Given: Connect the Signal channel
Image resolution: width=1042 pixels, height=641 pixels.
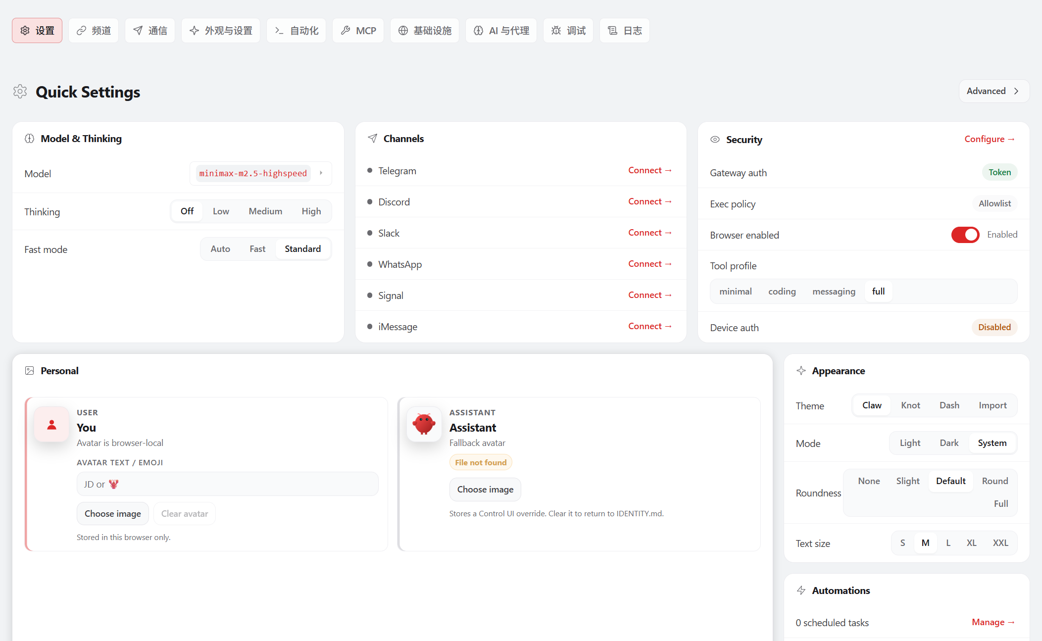Looking at the screenshot, I should pos(650,295).
